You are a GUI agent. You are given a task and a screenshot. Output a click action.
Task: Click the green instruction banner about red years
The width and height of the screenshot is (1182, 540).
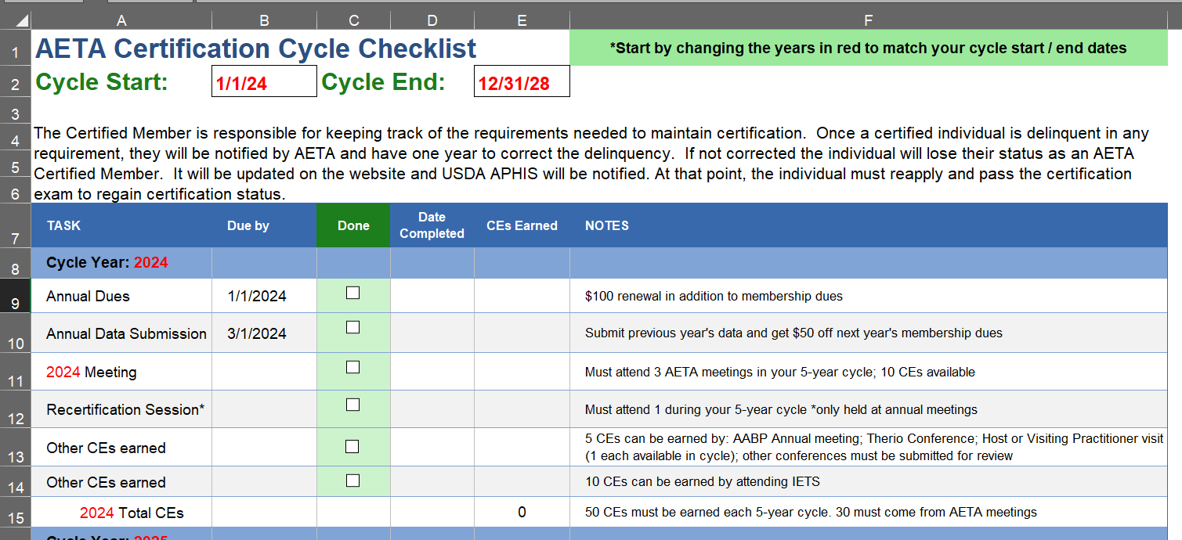tap(868, 48)
